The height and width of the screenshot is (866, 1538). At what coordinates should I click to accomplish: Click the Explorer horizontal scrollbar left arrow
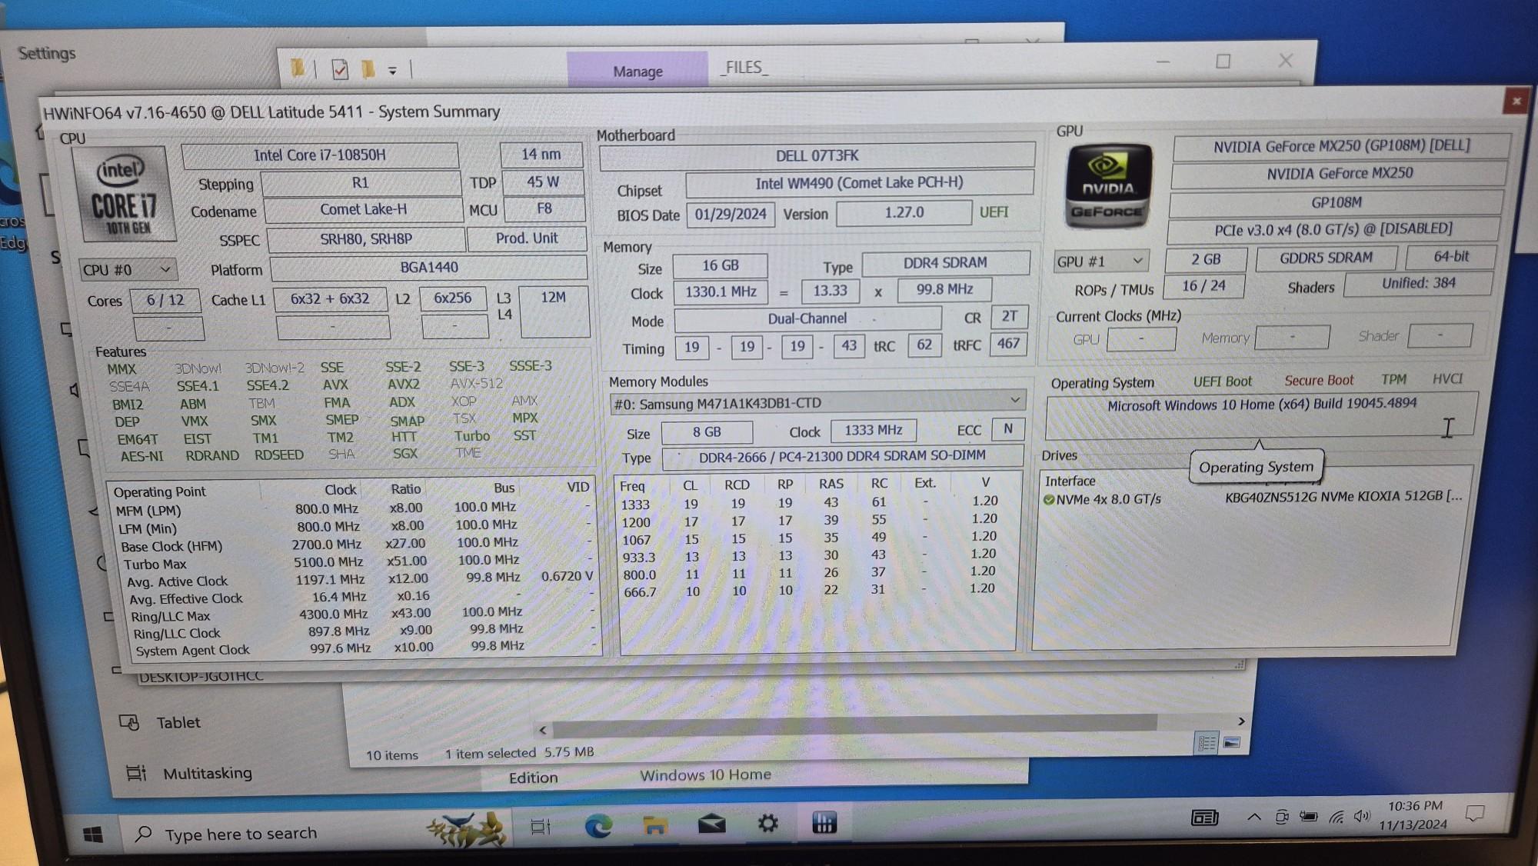[543, 729]
